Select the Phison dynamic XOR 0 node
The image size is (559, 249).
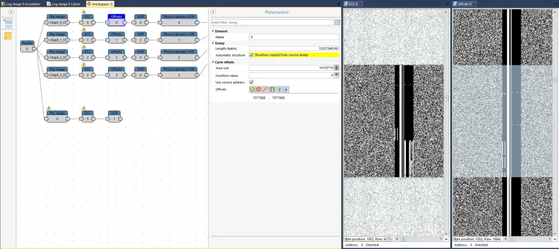[x=179, y=20]
